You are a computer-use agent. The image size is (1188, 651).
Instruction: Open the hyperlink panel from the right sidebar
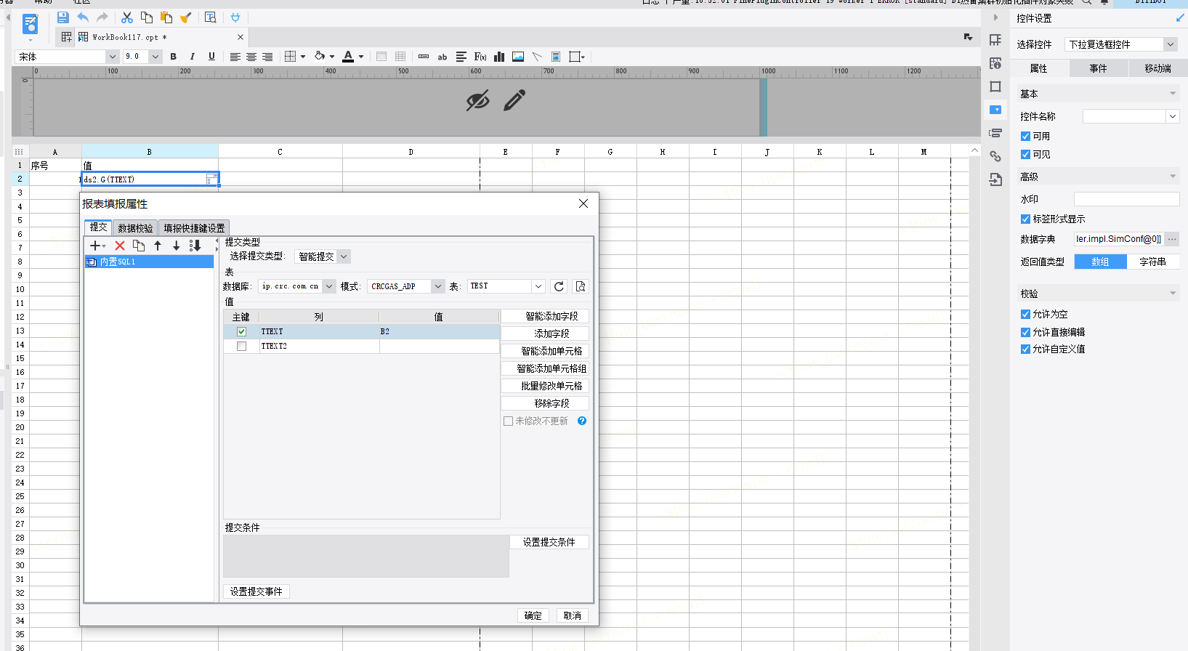tap(995, 156)
